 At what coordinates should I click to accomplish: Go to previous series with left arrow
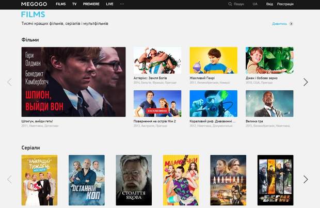click(9, 179)
